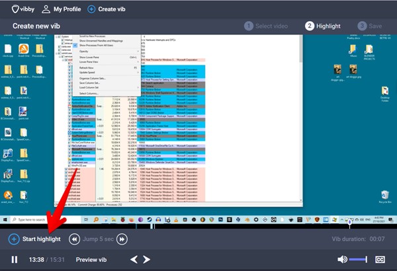Mute audio with the speaker icon
This screenshot has height=271, width=397.
click(342, 259)
